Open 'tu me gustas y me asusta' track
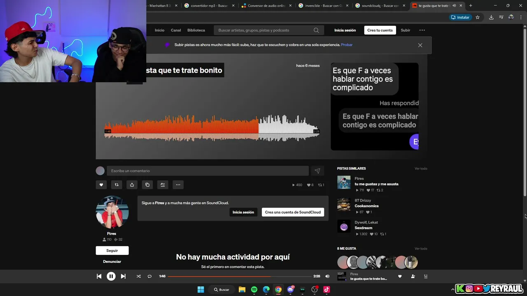The width and height of the screenshot is (527, 296). 376,184
